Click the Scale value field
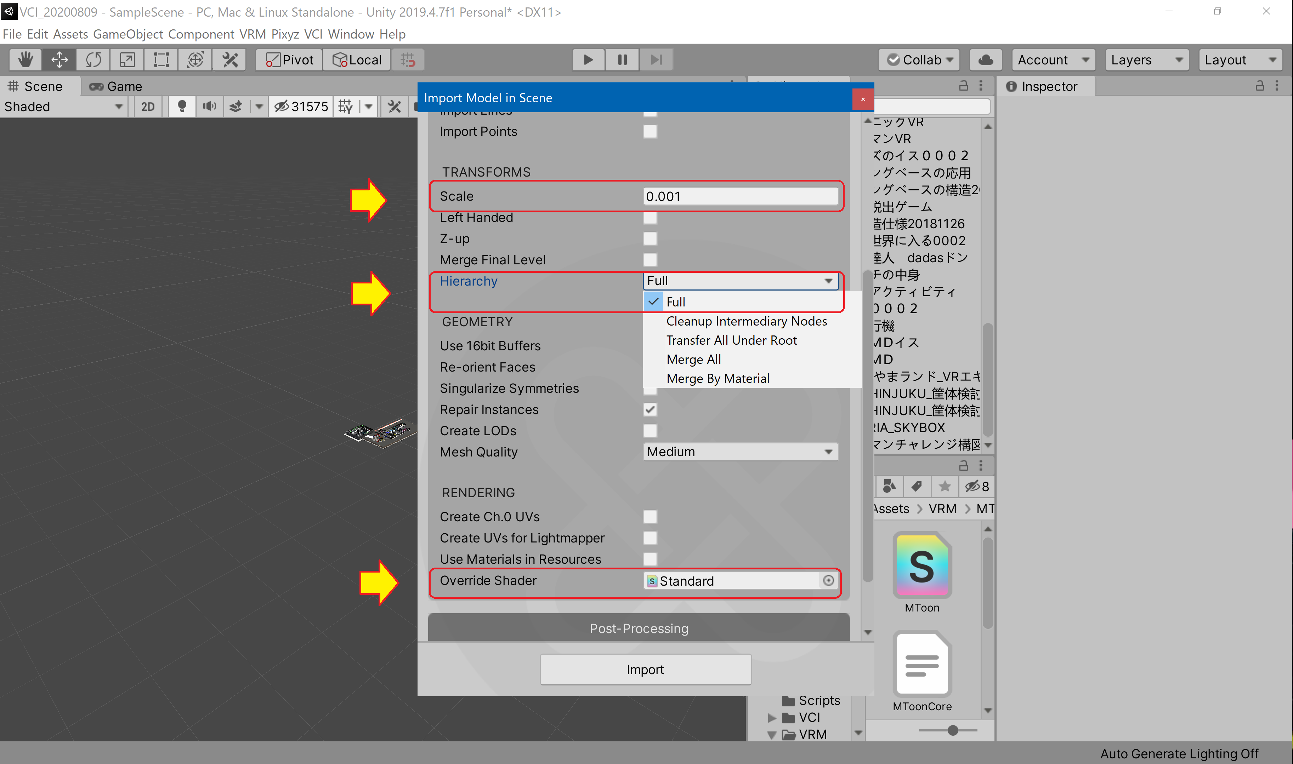Image resolution: width=1293 pixels, height=764 pixels. click(x=740, y=196)
